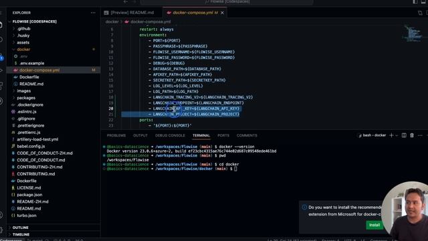This screenshot has height=241, width=428.
Task: Open artillery-load-test.yml file
Action: (x=37, y=139)
